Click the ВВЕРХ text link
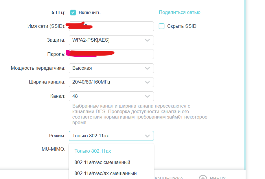265x179 pixels. point(218,178)
